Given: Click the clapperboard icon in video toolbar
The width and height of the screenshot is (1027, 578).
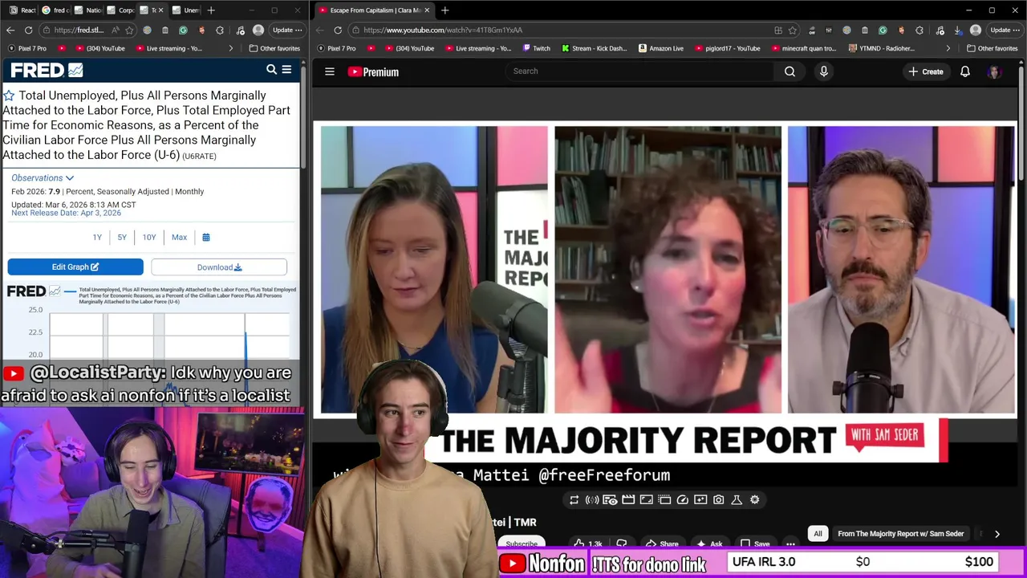Looking at the screenshot, I should pos(628,499).
